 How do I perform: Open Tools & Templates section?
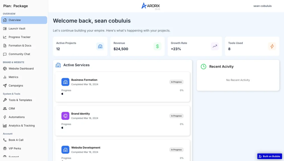24,100
